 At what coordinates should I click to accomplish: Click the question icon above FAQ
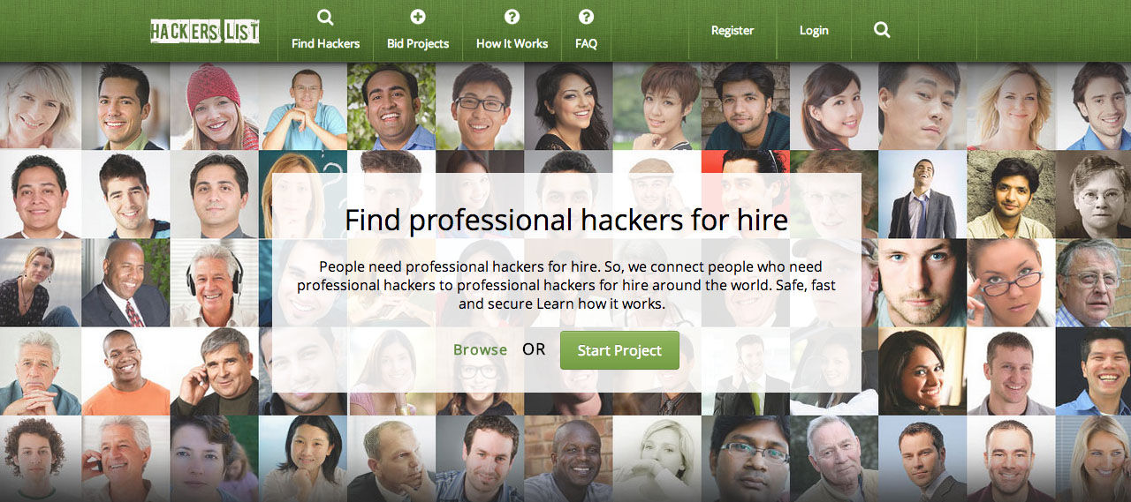pos(586,17)
